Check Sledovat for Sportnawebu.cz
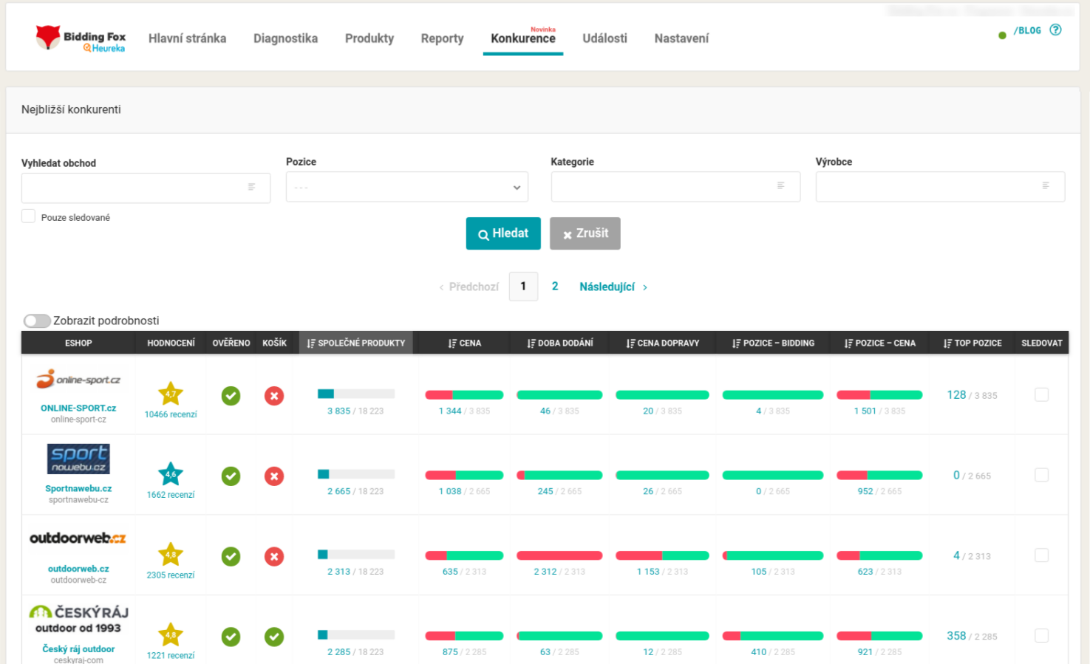Viewport: 1090px width, 664px height. point(1041,475)
